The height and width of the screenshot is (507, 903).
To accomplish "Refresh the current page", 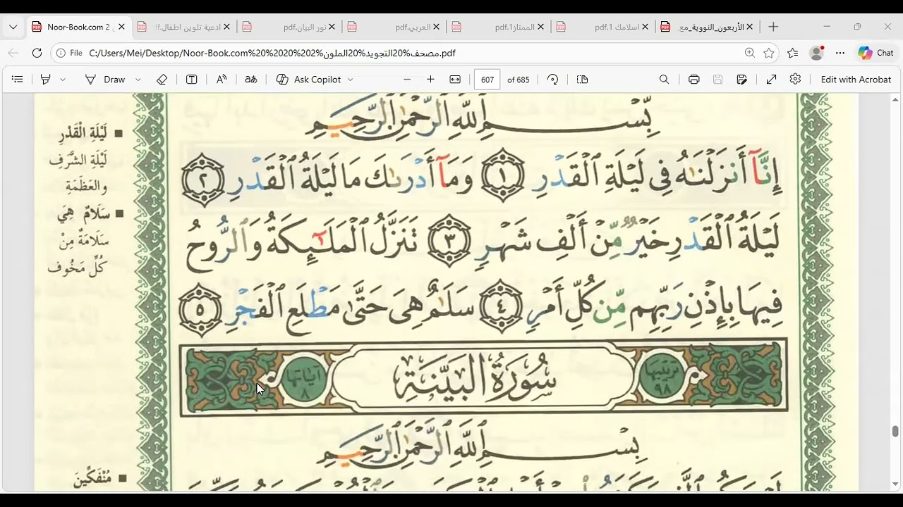I will [37, 53].
